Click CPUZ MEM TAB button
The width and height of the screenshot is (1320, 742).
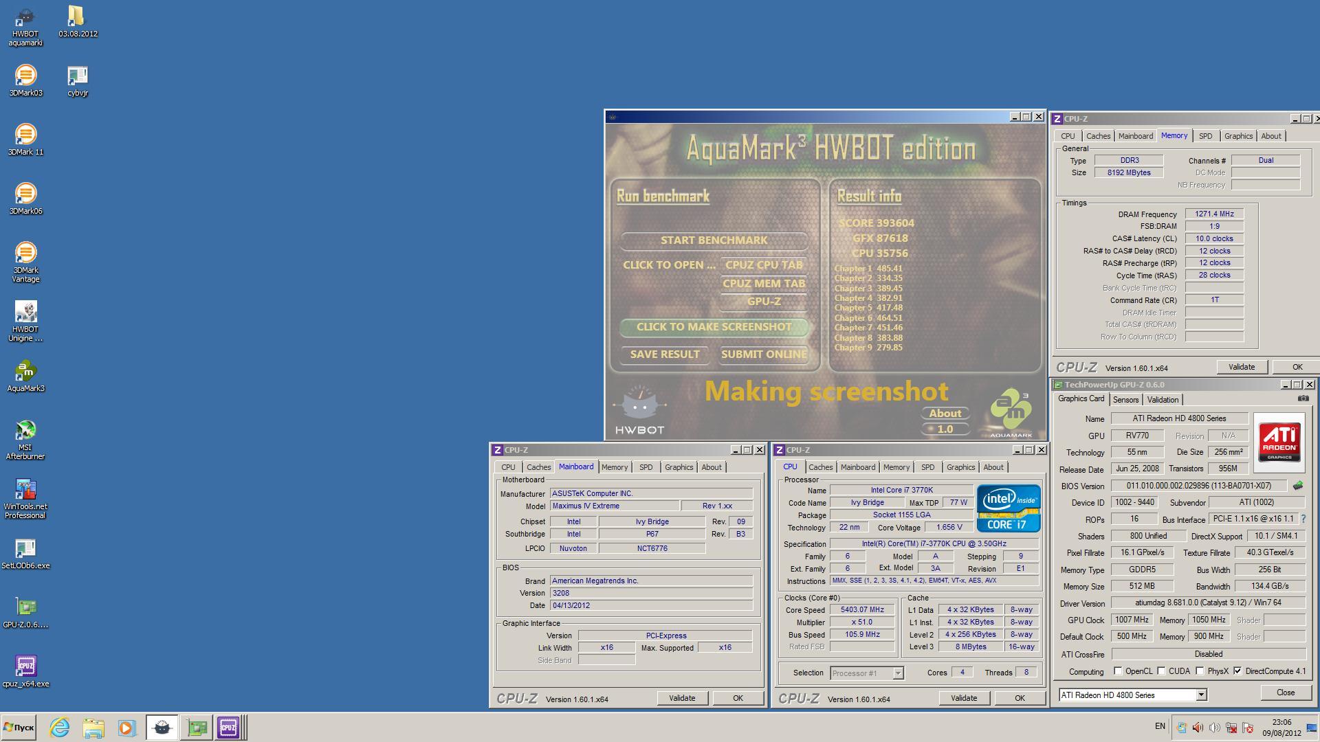(x=764, y=284)
